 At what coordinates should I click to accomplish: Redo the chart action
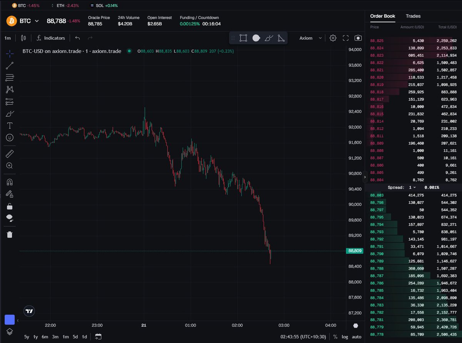click(x=90, y=38)
